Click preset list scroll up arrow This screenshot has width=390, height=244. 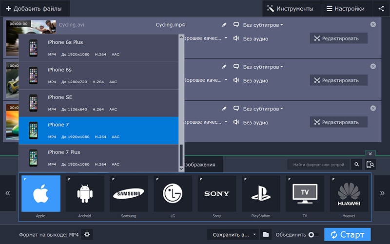(181, 38)
